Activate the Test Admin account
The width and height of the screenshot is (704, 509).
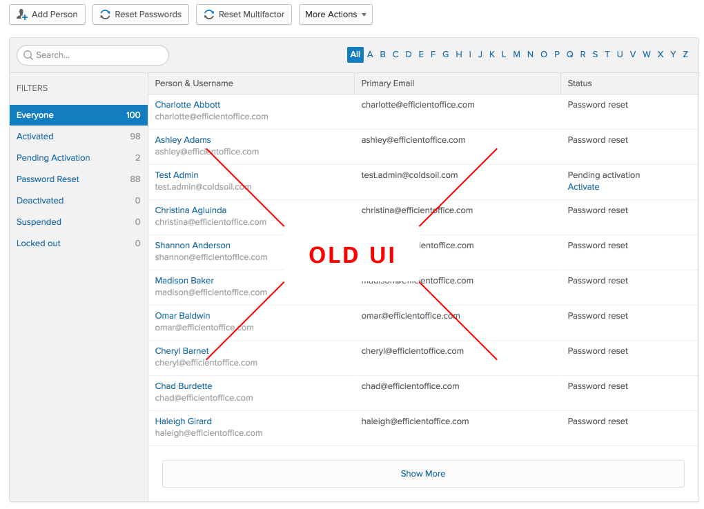pos(583,186)
